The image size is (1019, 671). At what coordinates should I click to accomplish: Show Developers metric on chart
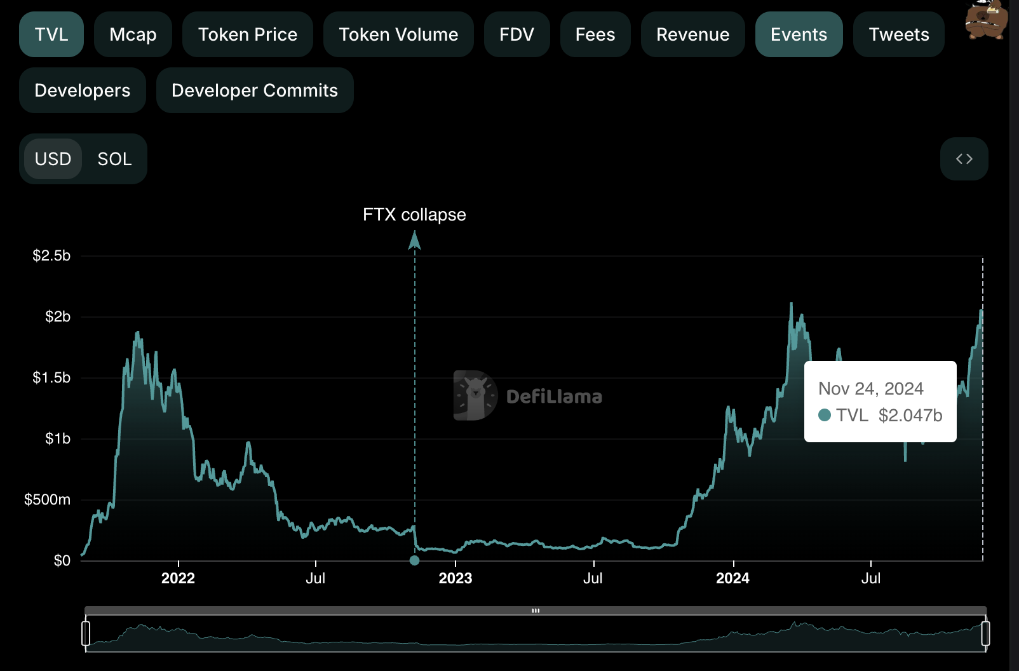(x=83, y=90)
